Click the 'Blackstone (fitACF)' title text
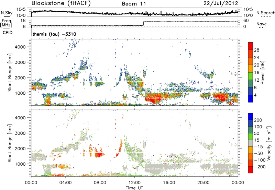 tap(61, 3)
